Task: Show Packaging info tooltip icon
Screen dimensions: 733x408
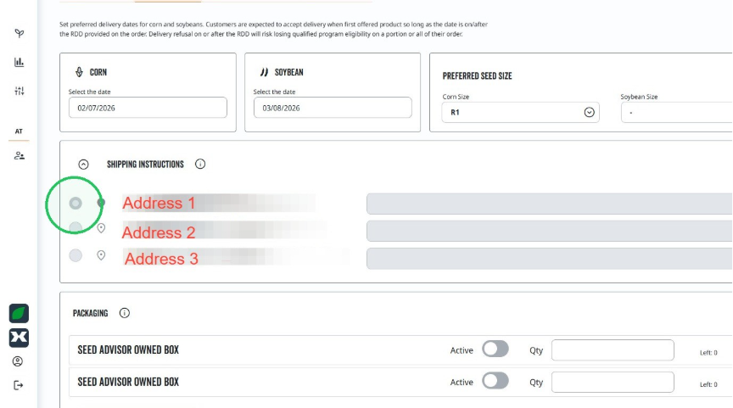Action: coord(125,313)
